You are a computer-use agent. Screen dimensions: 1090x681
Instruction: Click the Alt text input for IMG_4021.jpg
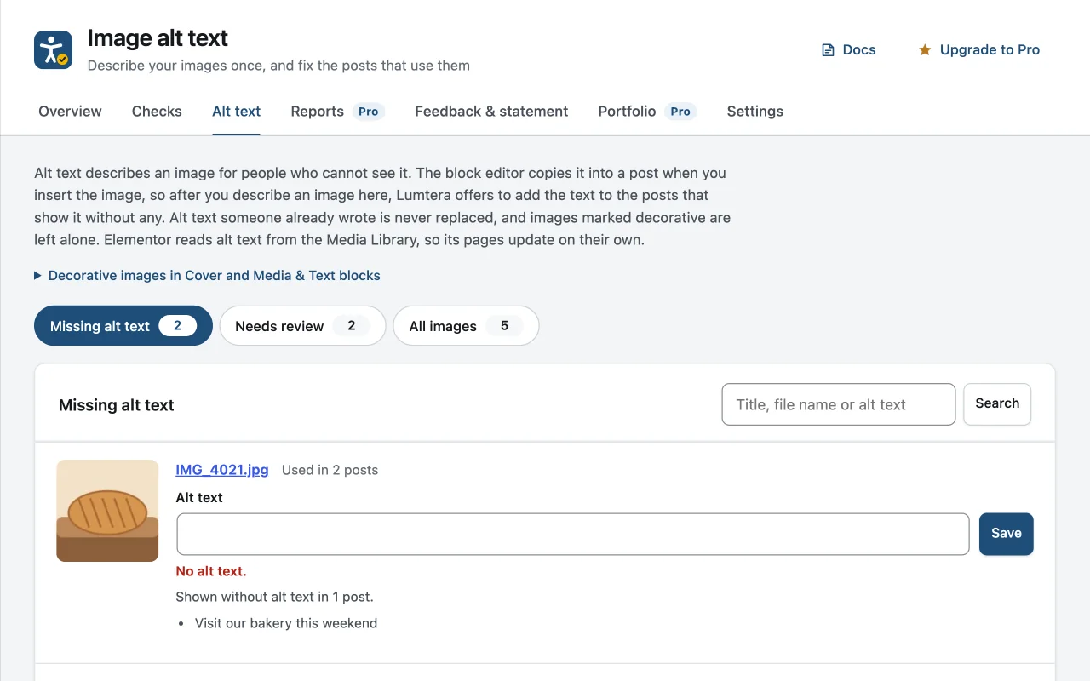coord(573,534)
